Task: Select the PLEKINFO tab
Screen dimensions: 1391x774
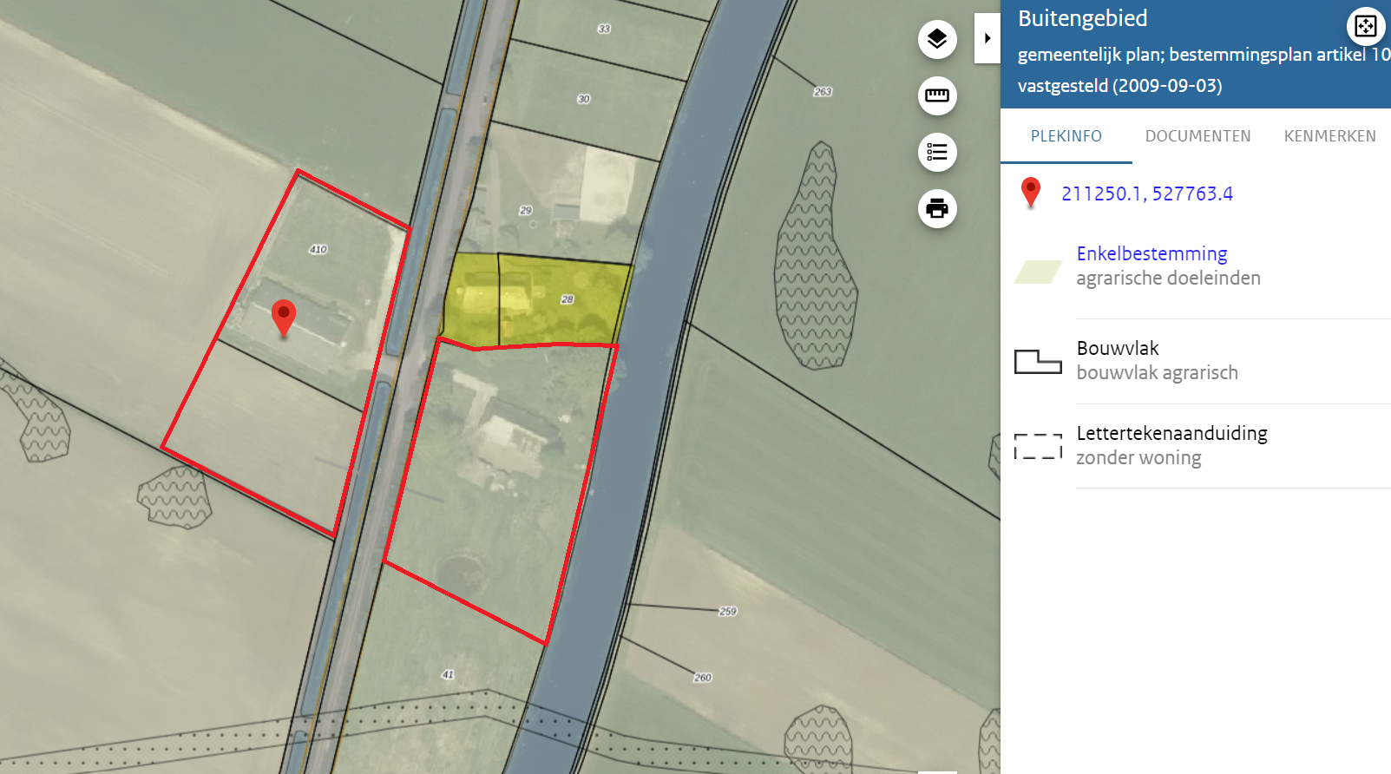Action: [x=1066, y=136]
